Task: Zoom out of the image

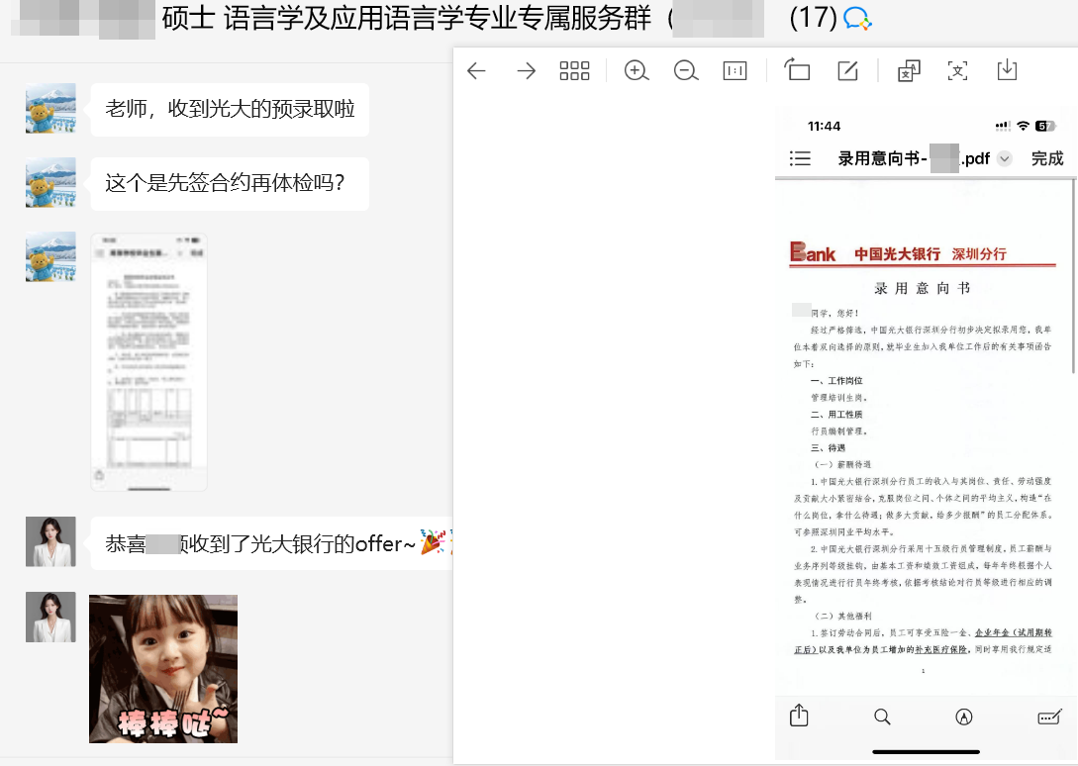Action: tap(685, 70)
